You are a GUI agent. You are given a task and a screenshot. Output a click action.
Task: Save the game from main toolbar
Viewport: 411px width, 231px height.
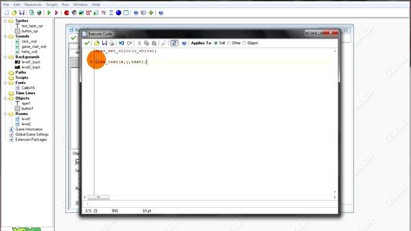tap(22, 13)
